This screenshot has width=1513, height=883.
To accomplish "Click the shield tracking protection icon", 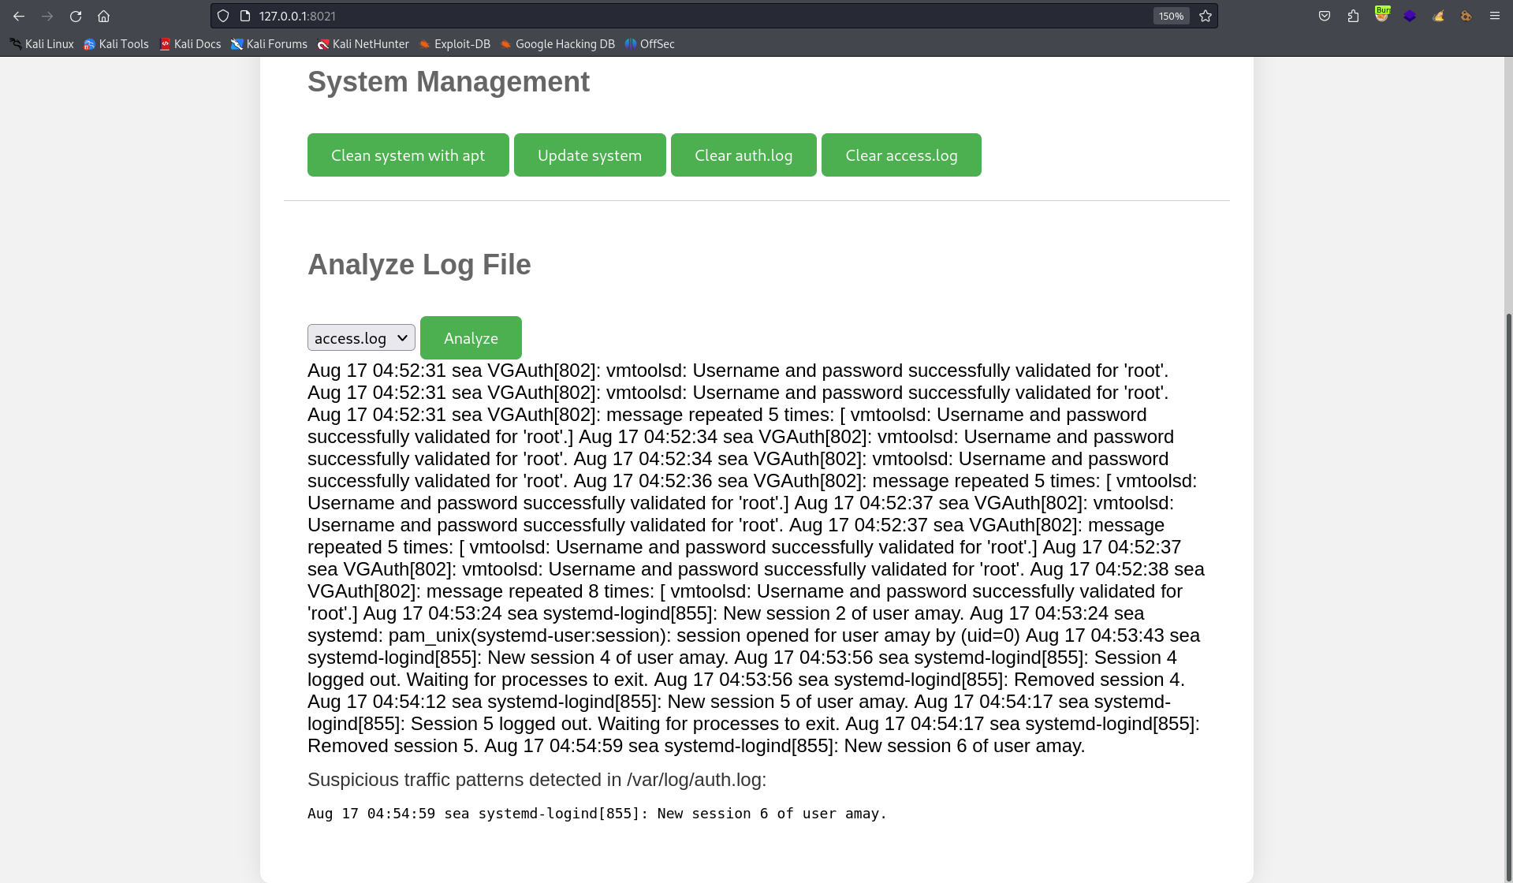I will click(x=223, y=16).
